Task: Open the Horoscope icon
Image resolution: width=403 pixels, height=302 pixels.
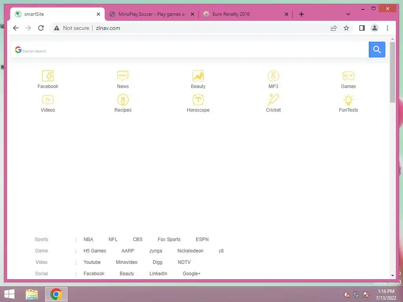Action: (198, 99)
